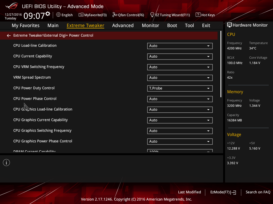273x204 pixels.
Task: Open CPU Load-line Calibration dropdown
Action: click(x=180, y=46)
